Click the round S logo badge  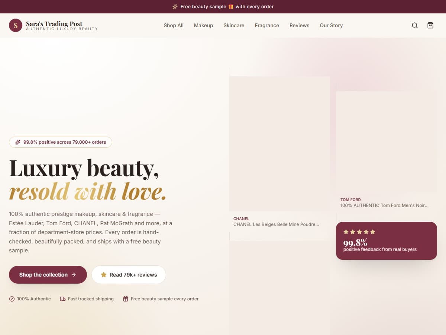[16, 25]
